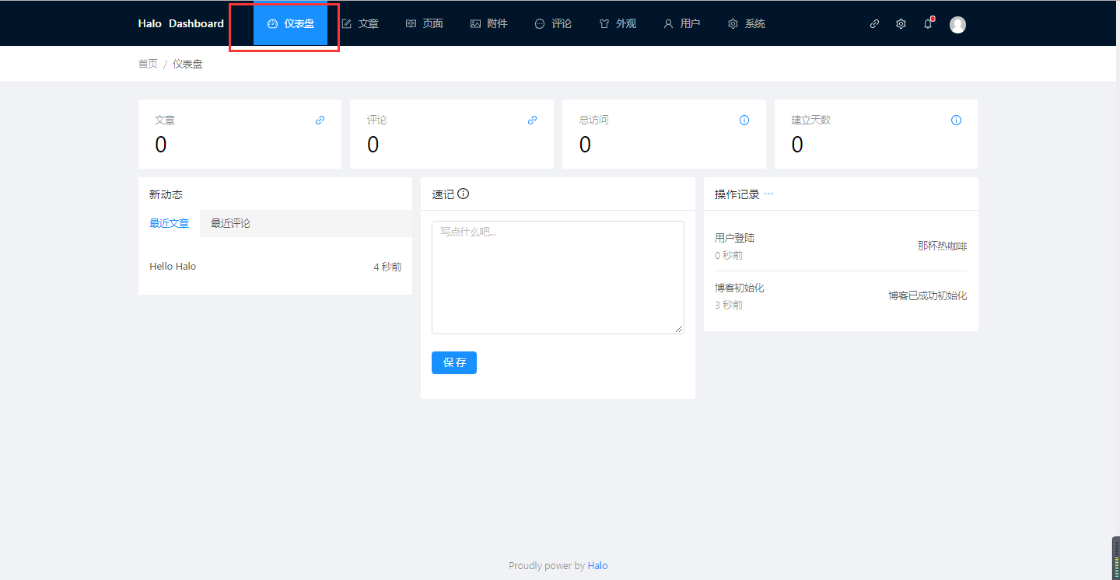Open settings gear icon in header
Viewport: 1120px width, 580px height.
point(901,24)
